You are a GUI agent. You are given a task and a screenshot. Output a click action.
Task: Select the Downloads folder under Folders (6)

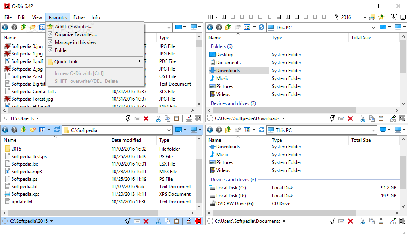[x=239, y=71]
